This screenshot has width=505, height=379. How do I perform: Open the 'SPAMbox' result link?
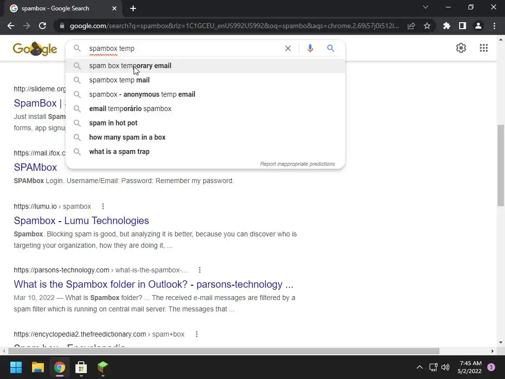(x=36, y=167)
